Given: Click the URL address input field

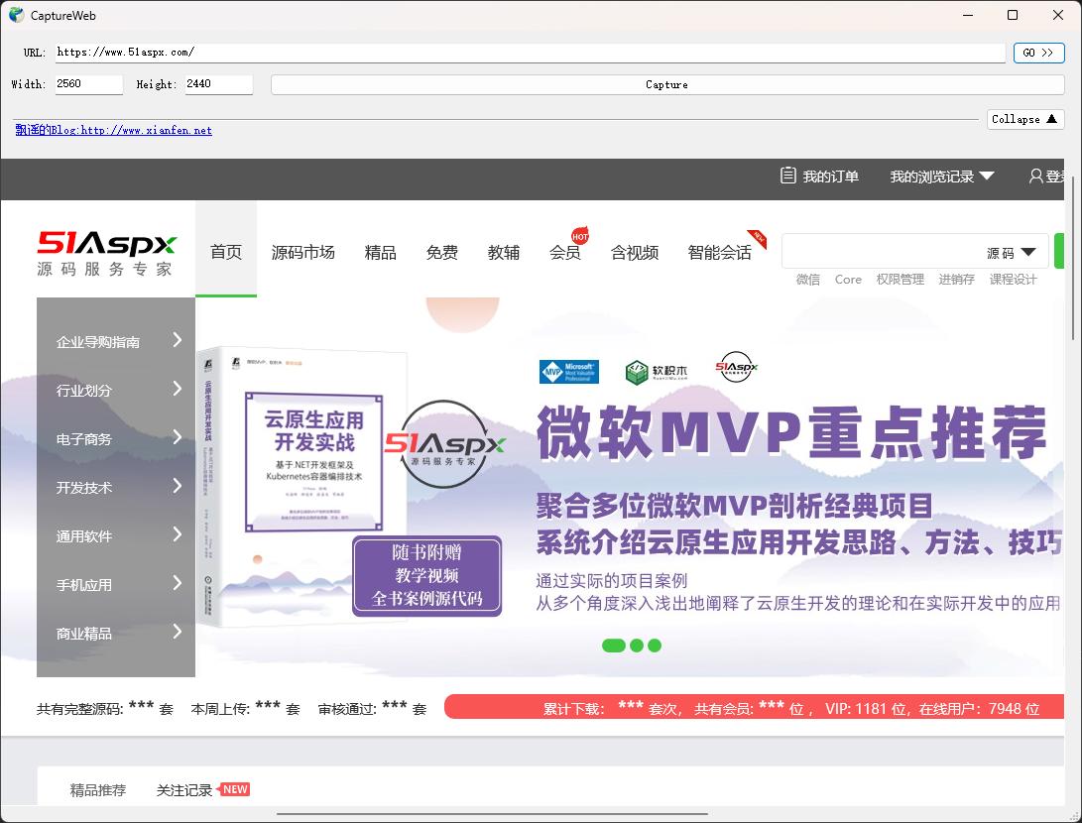Looking at the screenshot, I should click(530, 53).
